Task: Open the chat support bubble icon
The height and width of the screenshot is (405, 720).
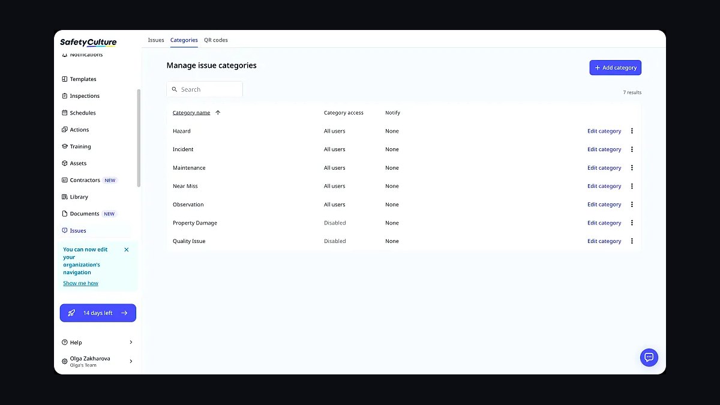Action: tap(649, 358)
